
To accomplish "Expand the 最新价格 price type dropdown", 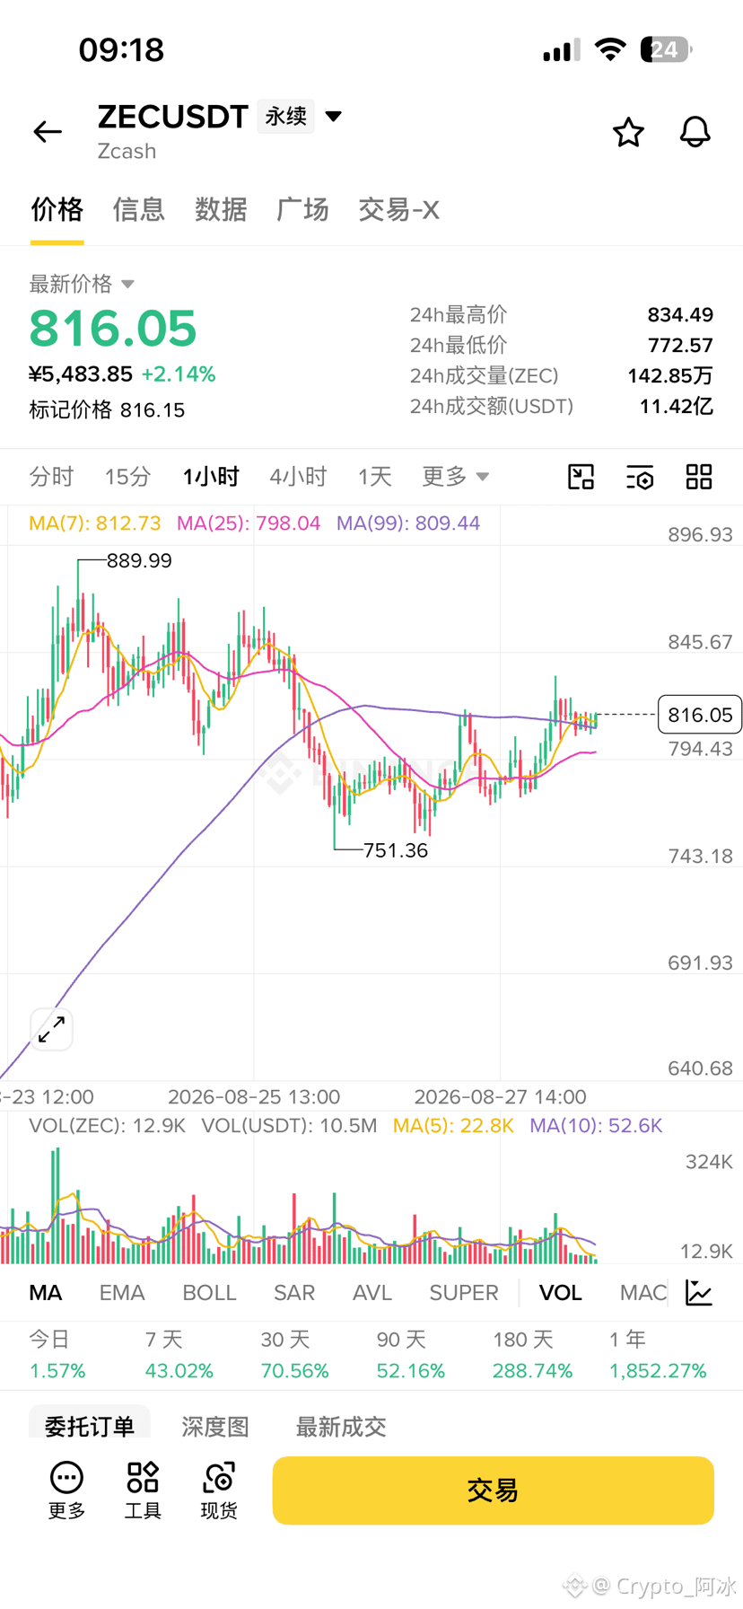I will pos(82,284).
